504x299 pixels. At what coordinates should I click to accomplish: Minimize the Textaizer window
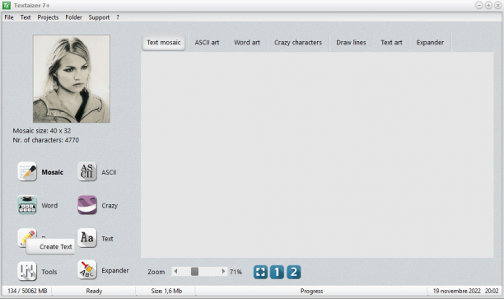pyautogui.click(x=479, y=5)
